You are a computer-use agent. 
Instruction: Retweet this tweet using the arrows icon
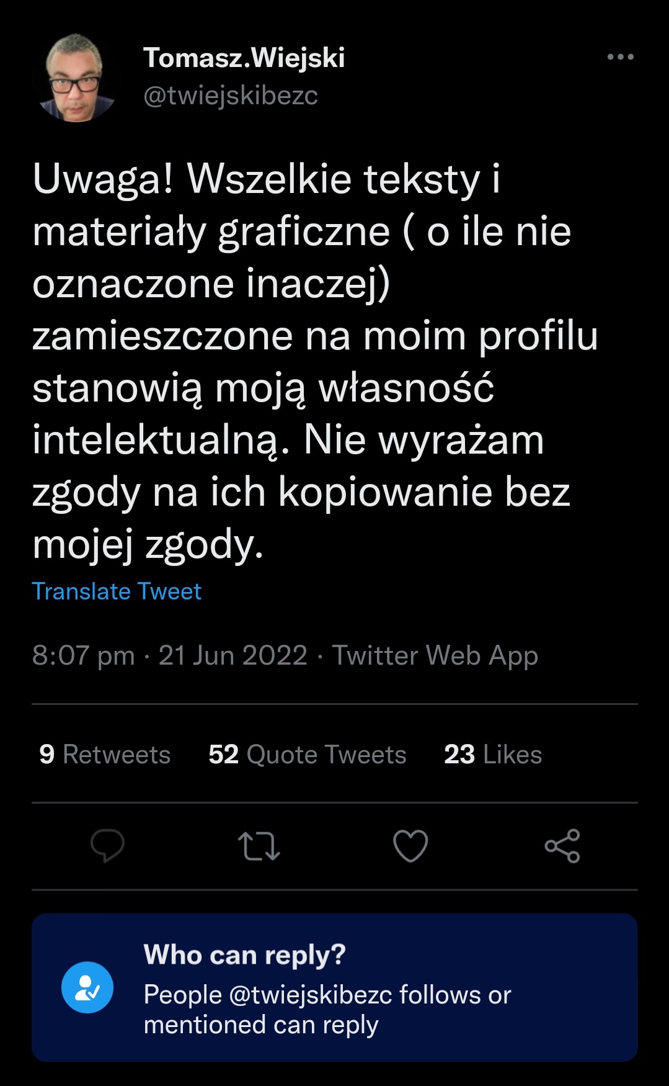point(259,846)
